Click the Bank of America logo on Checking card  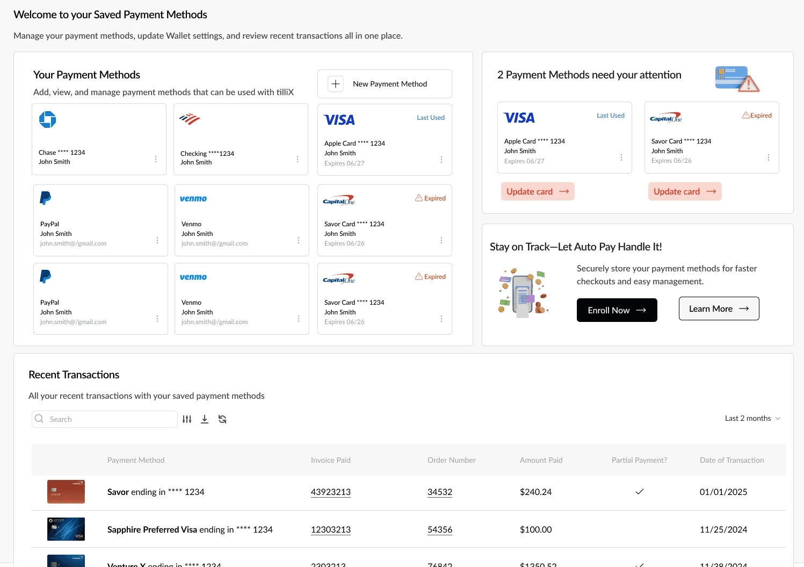190,119
